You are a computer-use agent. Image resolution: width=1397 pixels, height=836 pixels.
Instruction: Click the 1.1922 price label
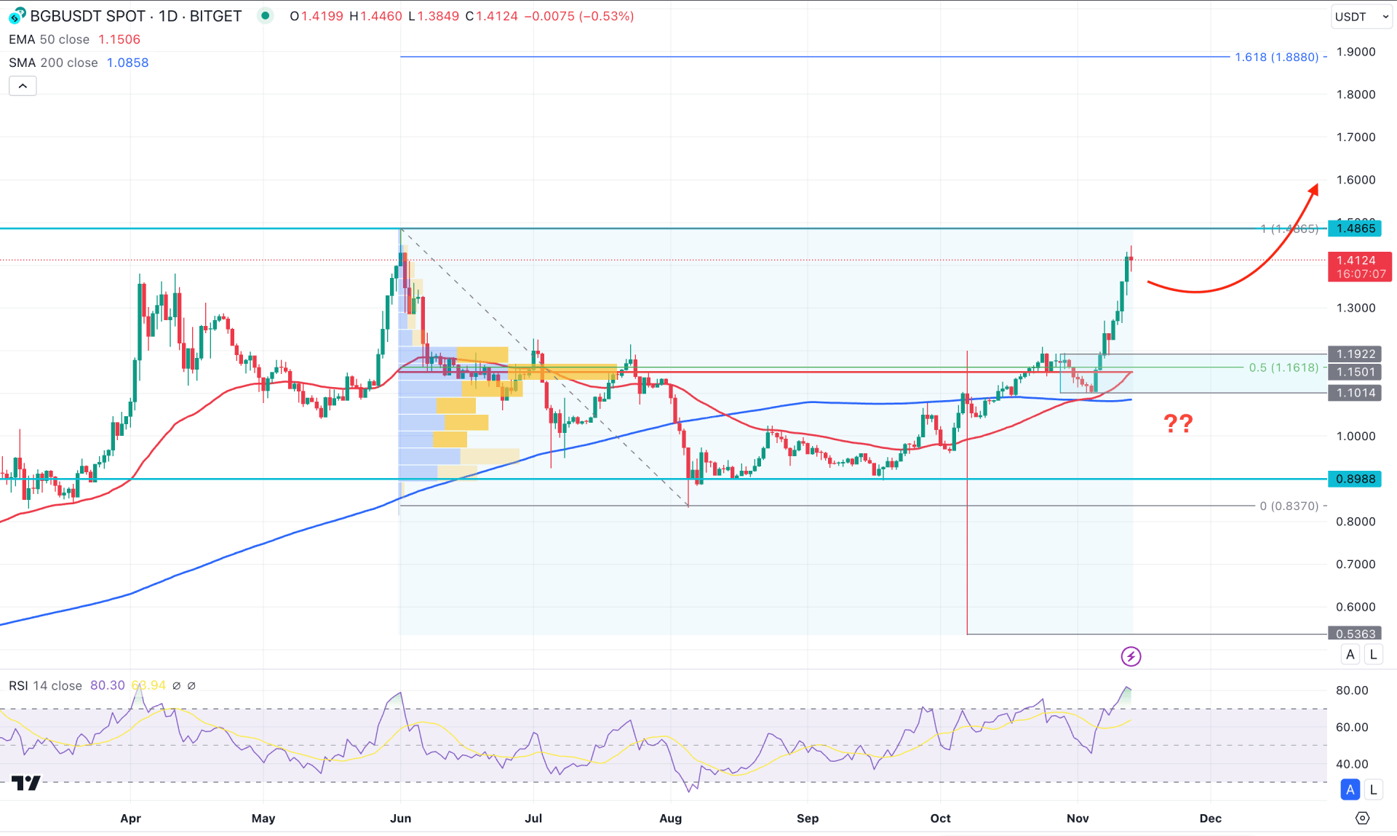tap(1355, 354)
